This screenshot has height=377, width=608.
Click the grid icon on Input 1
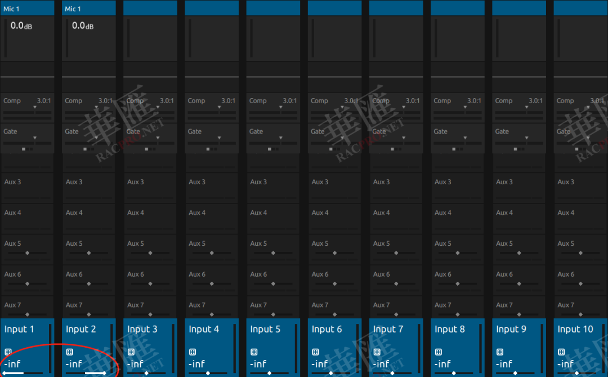8,352
